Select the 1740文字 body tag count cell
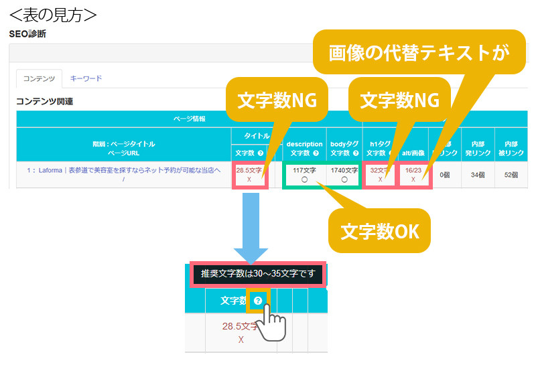 click(x=343, y=175)
